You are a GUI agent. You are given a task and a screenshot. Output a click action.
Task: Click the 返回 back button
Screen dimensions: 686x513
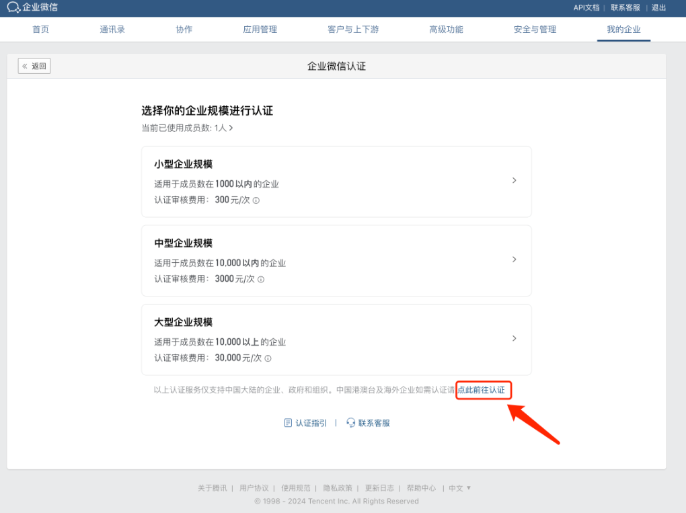coord(34,66)
